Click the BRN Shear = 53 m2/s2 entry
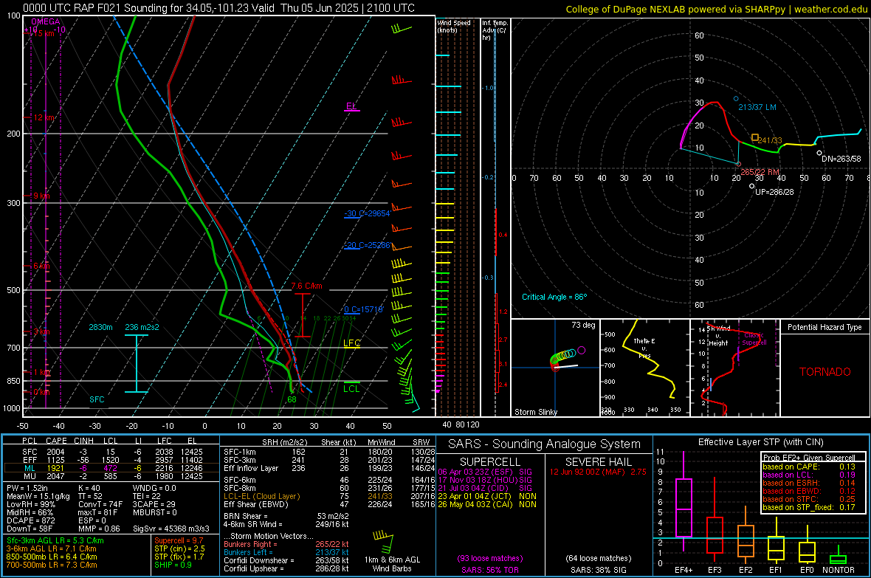Viewport: 871px width, 578px height. (x=286, y=516)
